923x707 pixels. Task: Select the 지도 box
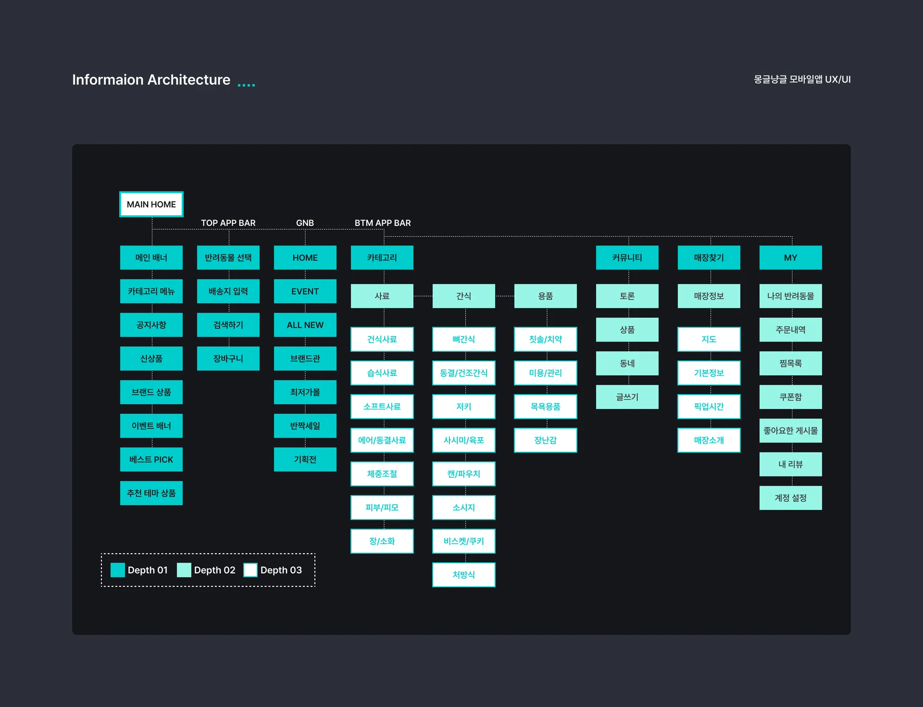tap(709, 339)
